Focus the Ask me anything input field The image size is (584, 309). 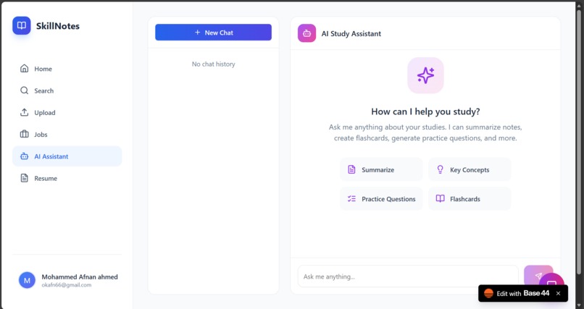click(x=408, y=276)
